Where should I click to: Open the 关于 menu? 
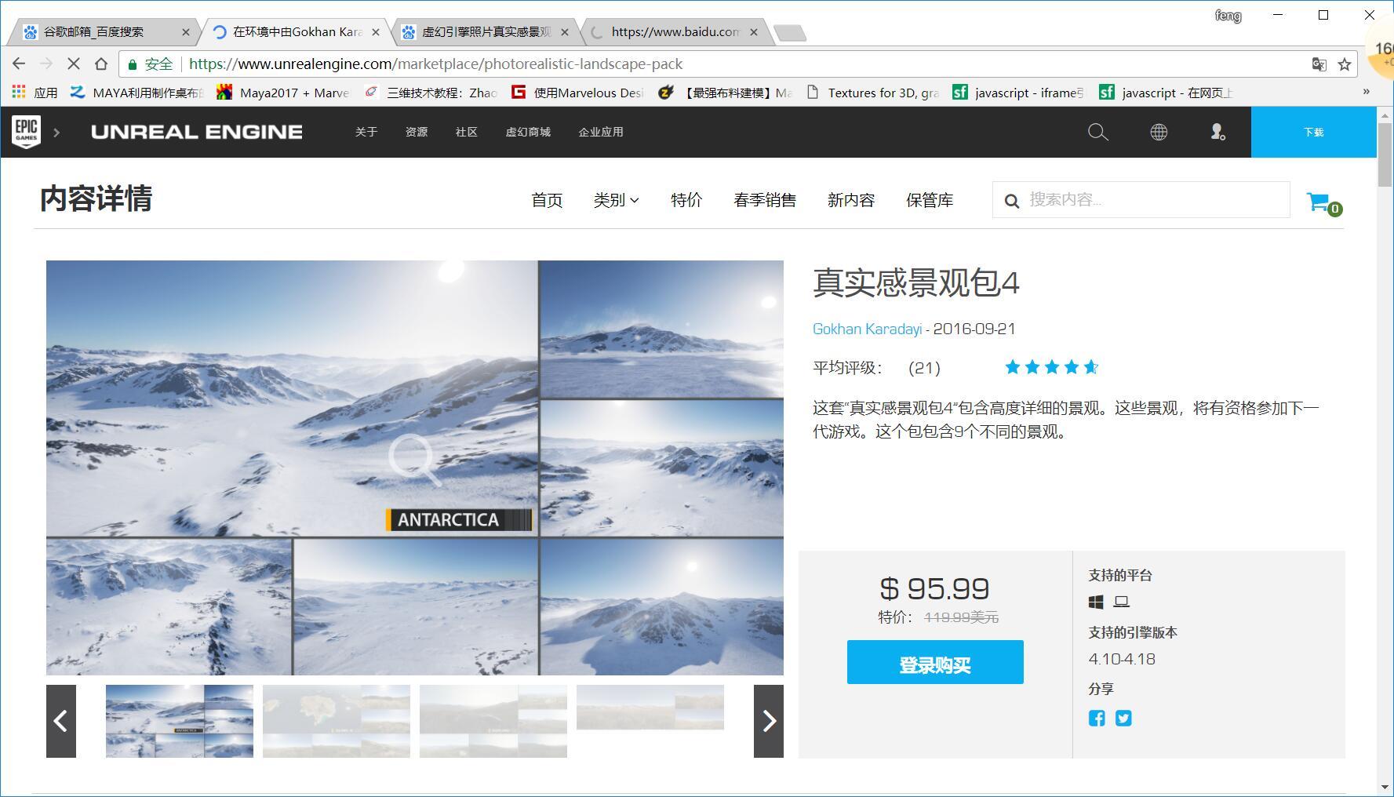(x=366, y=132)
